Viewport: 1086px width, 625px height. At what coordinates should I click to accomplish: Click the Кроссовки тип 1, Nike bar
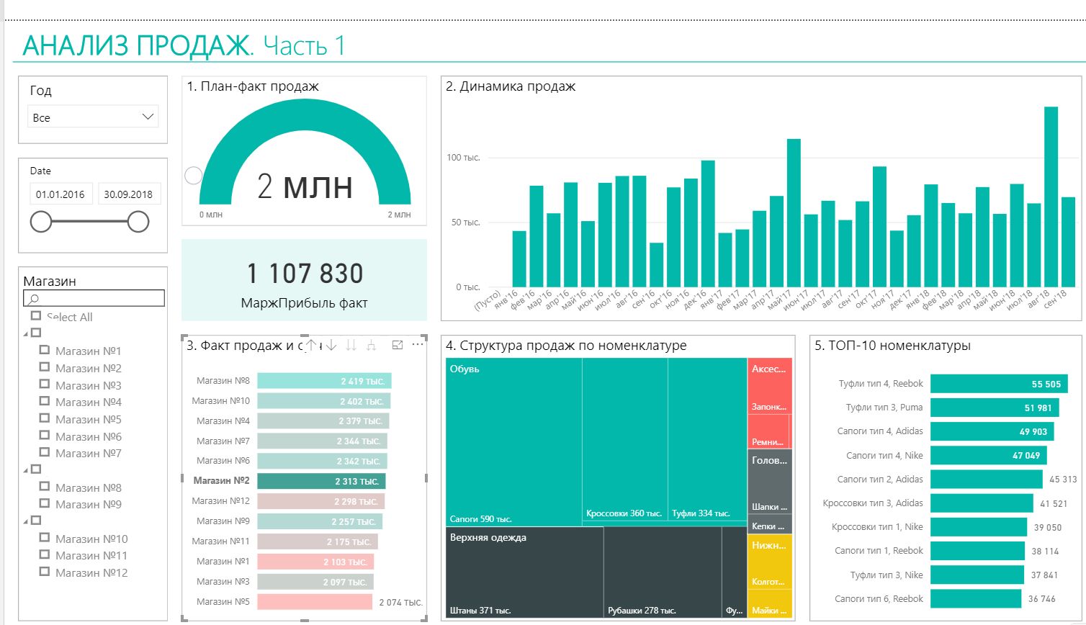pos(979,527)
